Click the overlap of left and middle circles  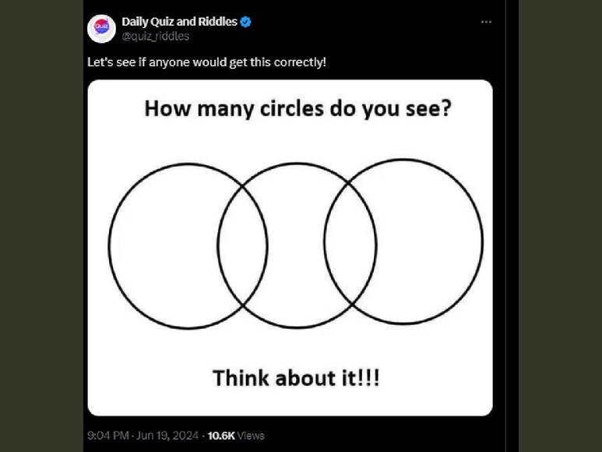tap(242, 245)
